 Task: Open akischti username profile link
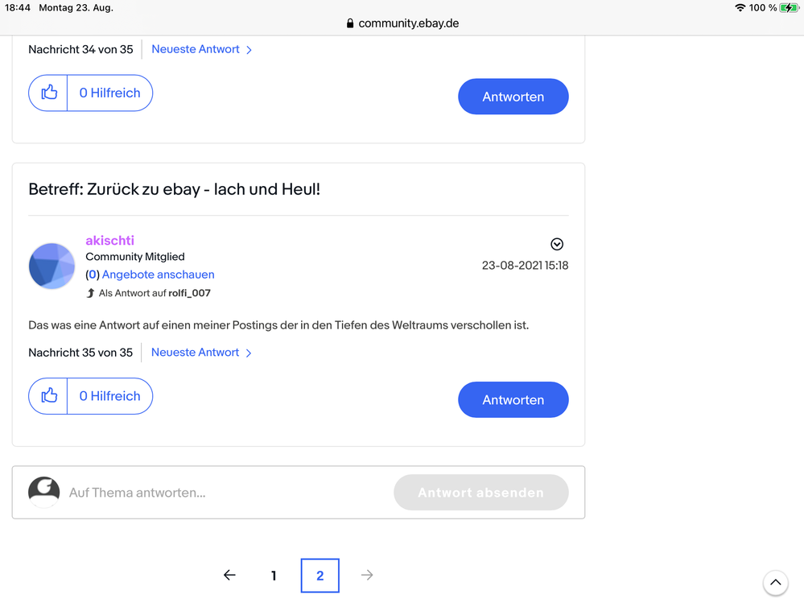point(109,240)
